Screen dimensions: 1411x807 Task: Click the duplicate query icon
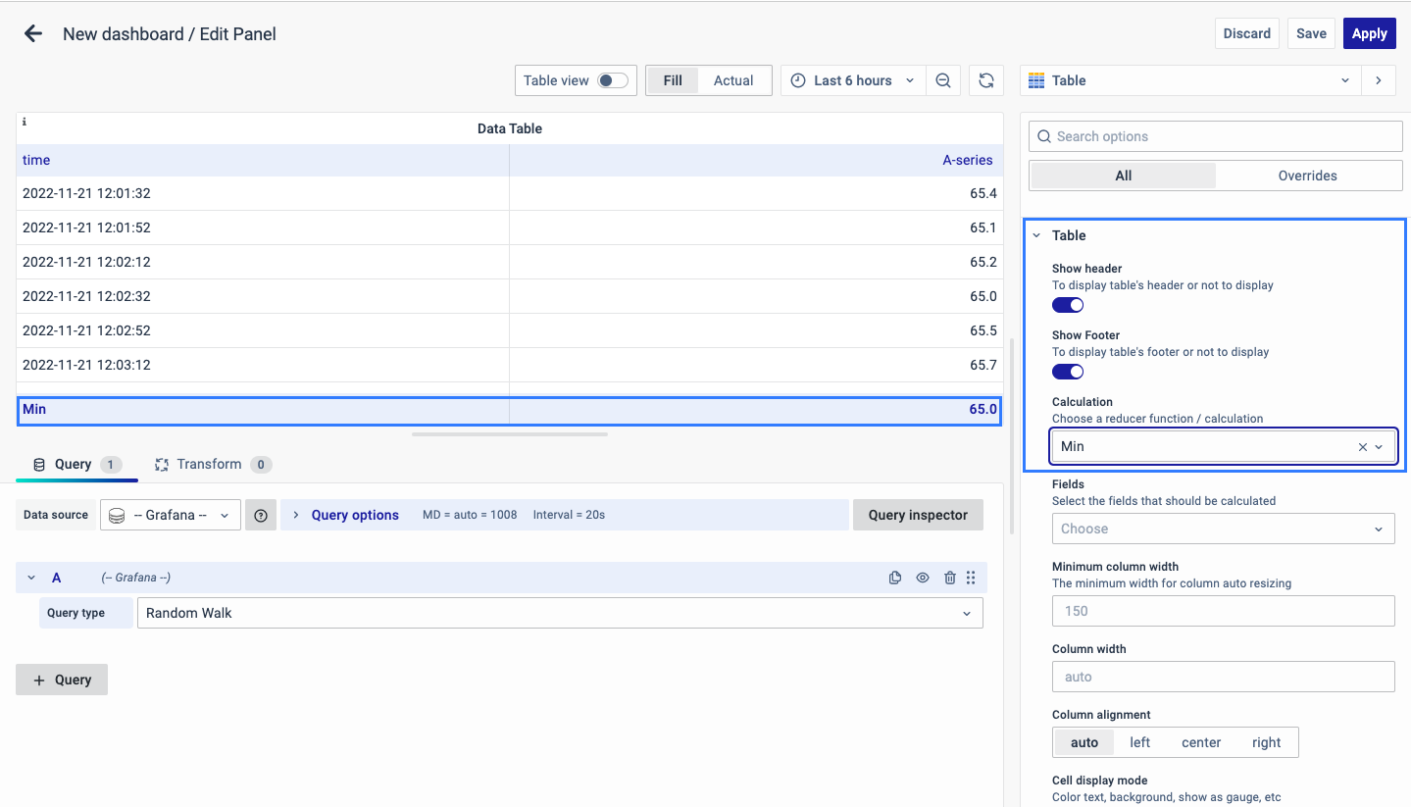pos(894,578)
